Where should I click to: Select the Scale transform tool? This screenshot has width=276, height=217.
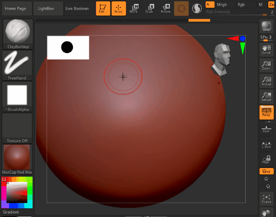(149, 9)
